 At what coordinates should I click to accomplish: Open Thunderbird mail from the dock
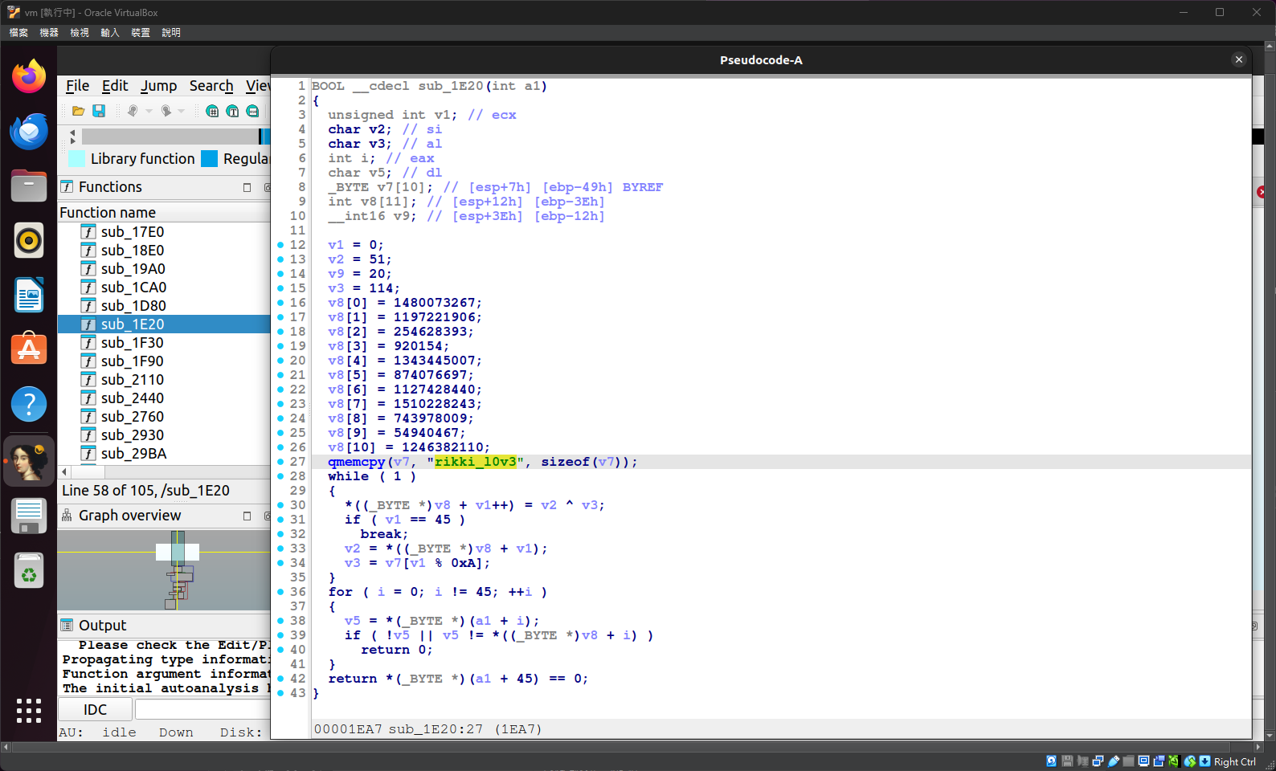tap(29, 131)
